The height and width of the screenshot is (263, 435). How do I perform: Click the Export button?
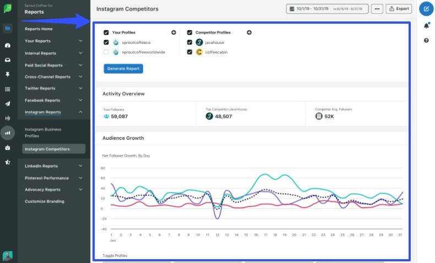[399, 9]
